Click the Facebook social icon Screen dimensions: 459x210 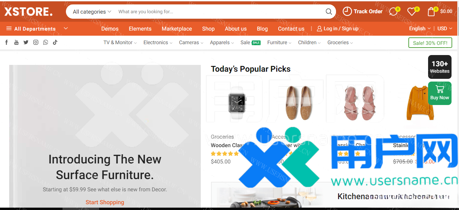[x=6, y=42]
